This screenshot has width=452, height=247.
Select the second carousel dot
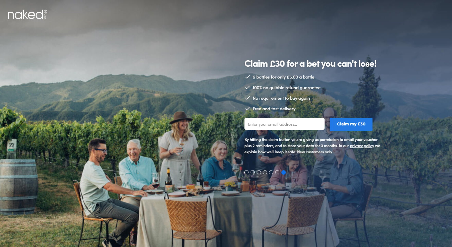pyautogui.click(x=253, y=172)
